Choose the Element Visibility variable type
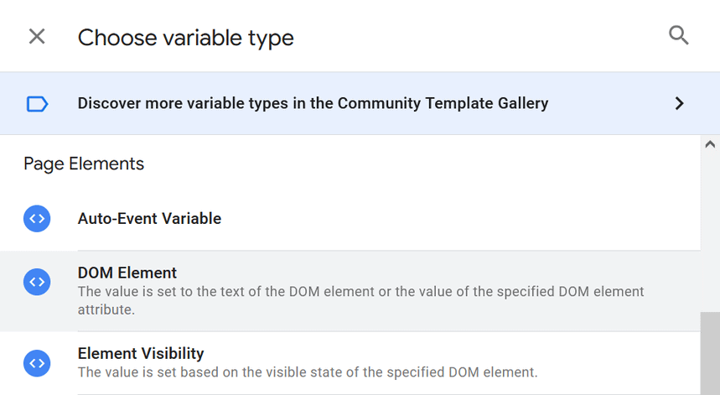The image size is (720, 395). tap(141, 353)
